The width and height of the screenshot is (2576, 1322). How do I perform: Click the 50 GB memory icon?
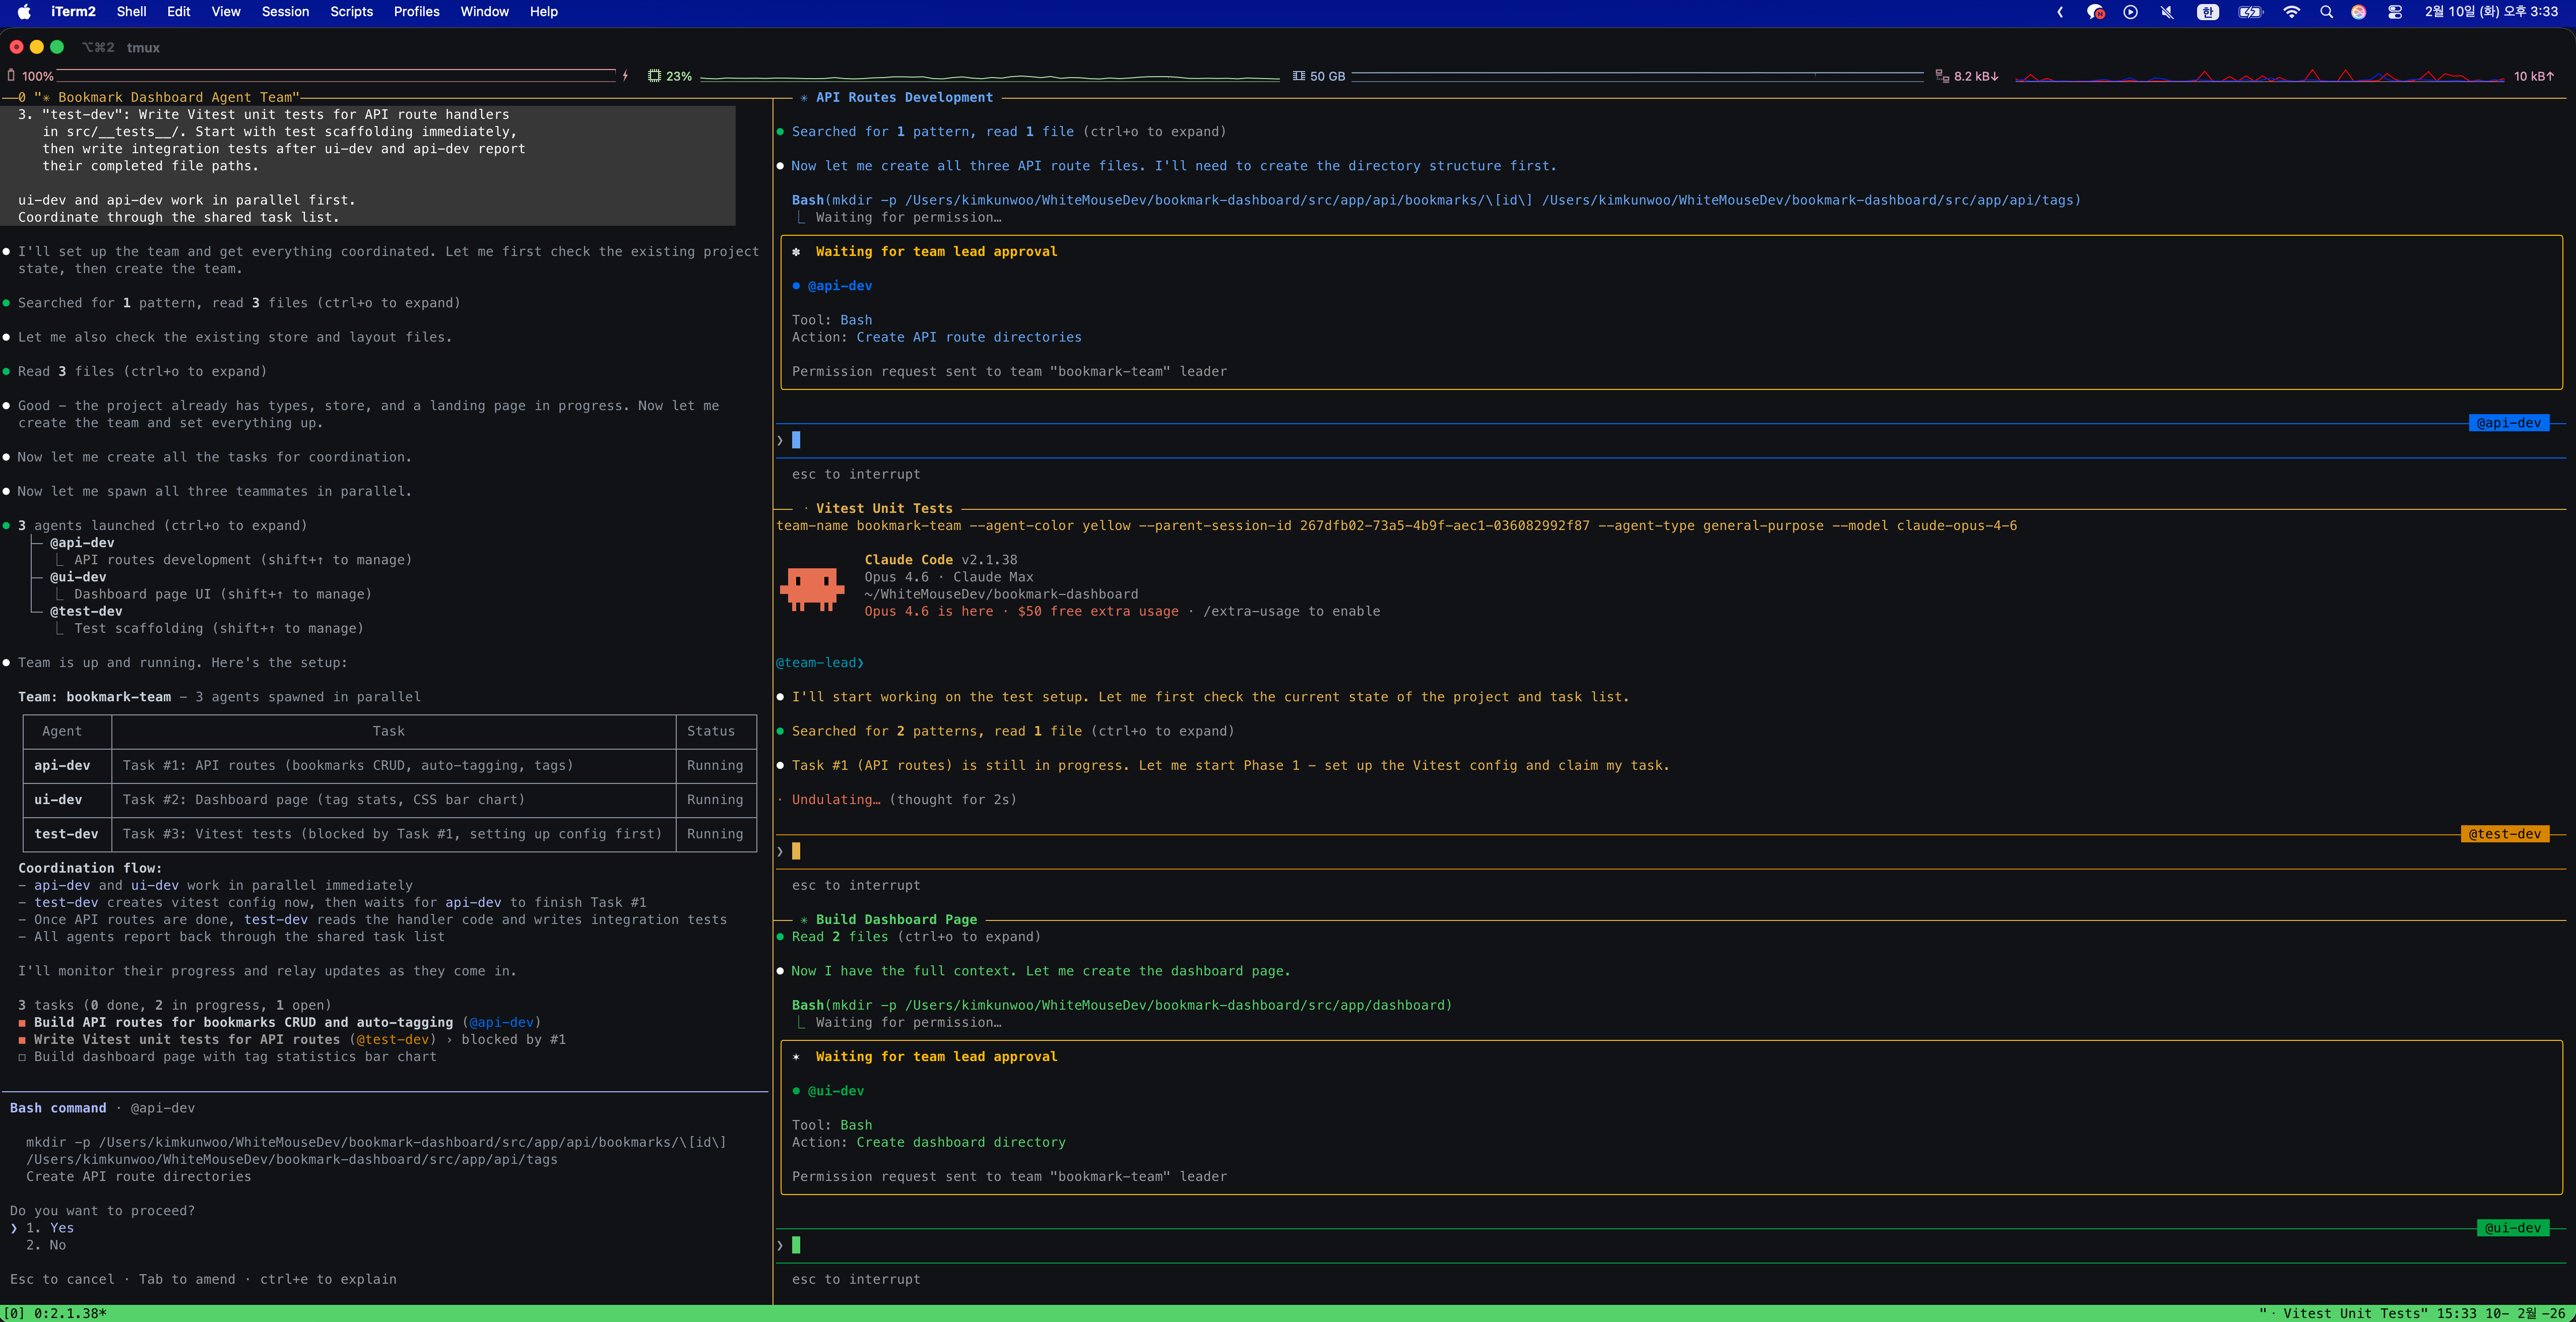point(1298,76)
